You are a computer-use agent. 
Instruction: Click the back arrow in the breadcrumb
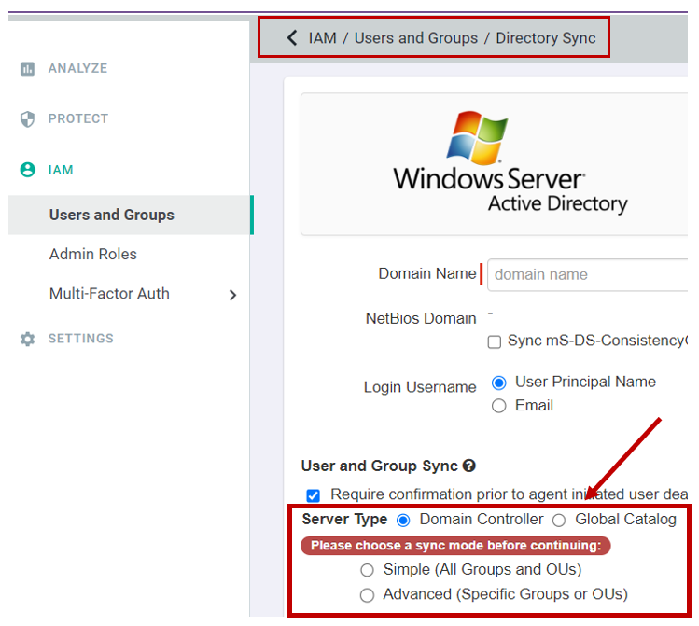click(x=292, y=38)
